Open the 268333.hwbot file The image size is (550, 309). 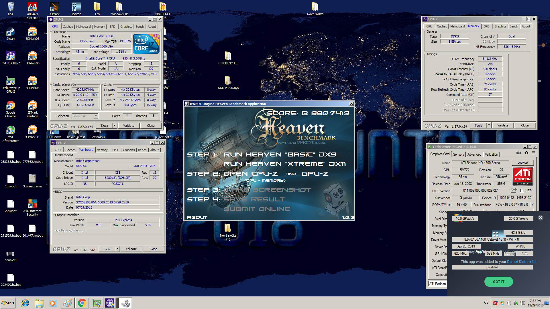tap(11, 157)
